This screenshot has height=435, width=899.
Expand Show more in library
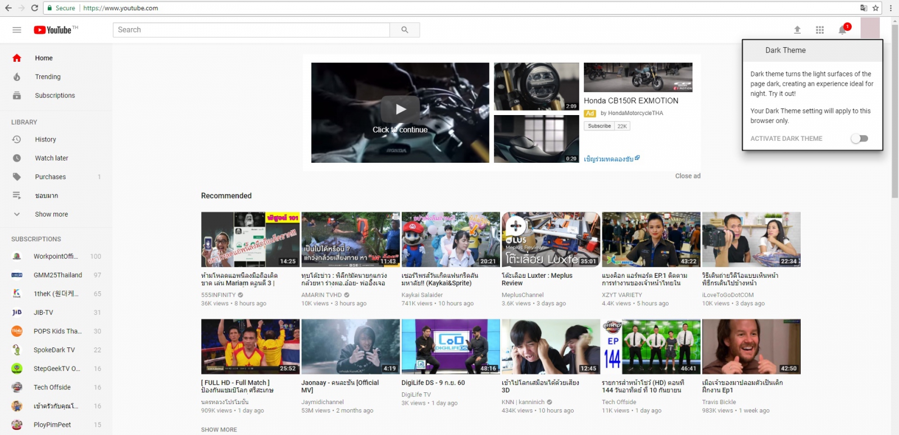pos(51,214)
